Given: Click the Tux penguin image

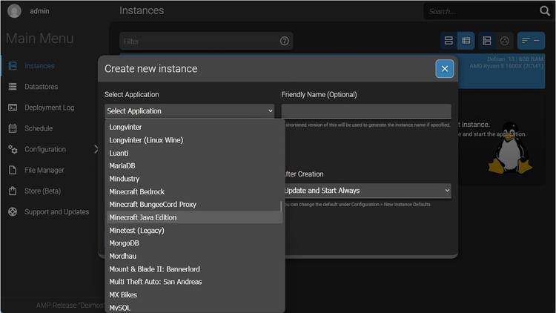Looking at the screenshot, I should (x=510, y=148).
